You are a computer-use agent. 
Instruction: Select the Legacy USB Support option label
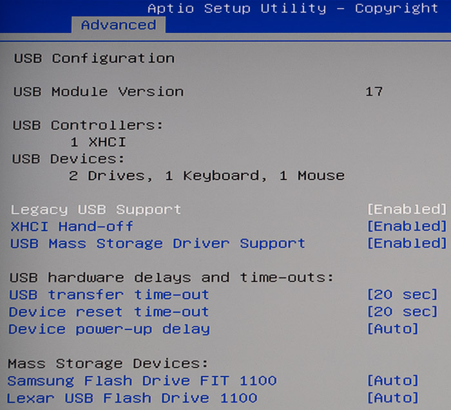click(96, 210)
